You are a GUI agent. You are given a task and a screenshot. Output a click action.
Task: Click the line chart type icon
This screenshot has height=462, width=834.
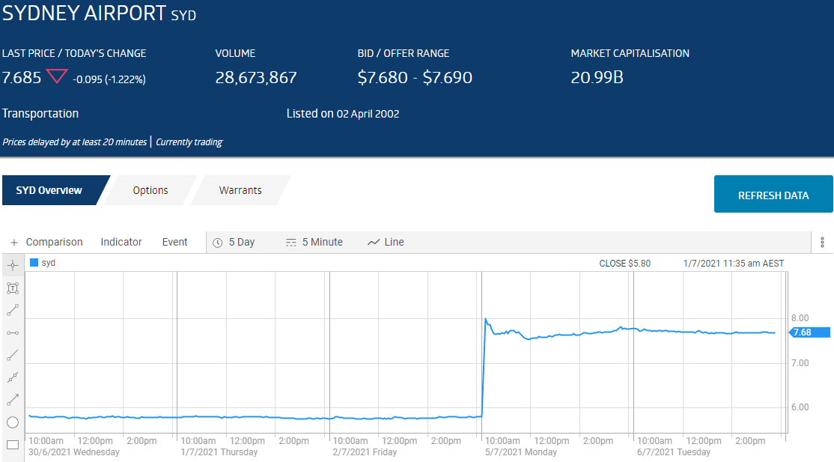(x=374, y=242)
